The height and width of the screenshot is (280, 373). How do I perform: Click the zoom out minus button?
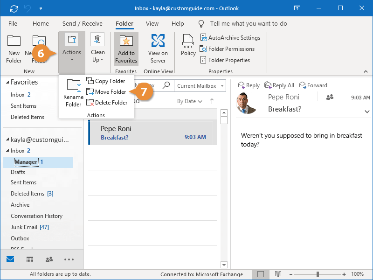[x=290, y=274]
